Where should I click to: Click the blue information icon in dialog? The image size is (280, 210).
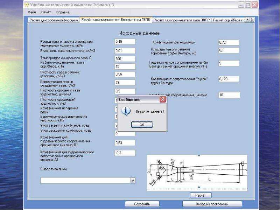pos(126,111)
